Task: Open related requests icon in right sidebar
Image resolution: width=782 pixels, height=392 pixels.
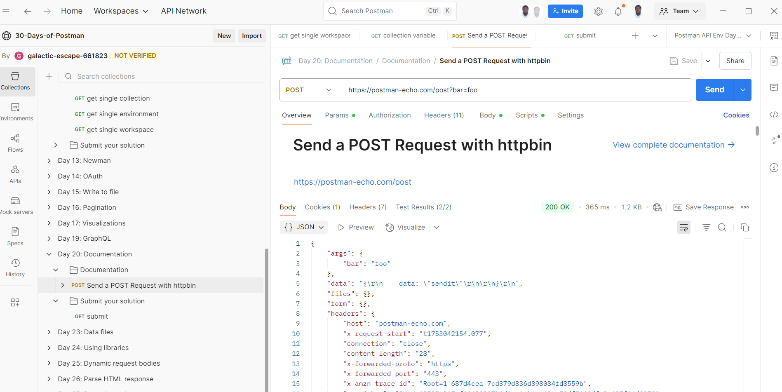Action: [775, 140]
